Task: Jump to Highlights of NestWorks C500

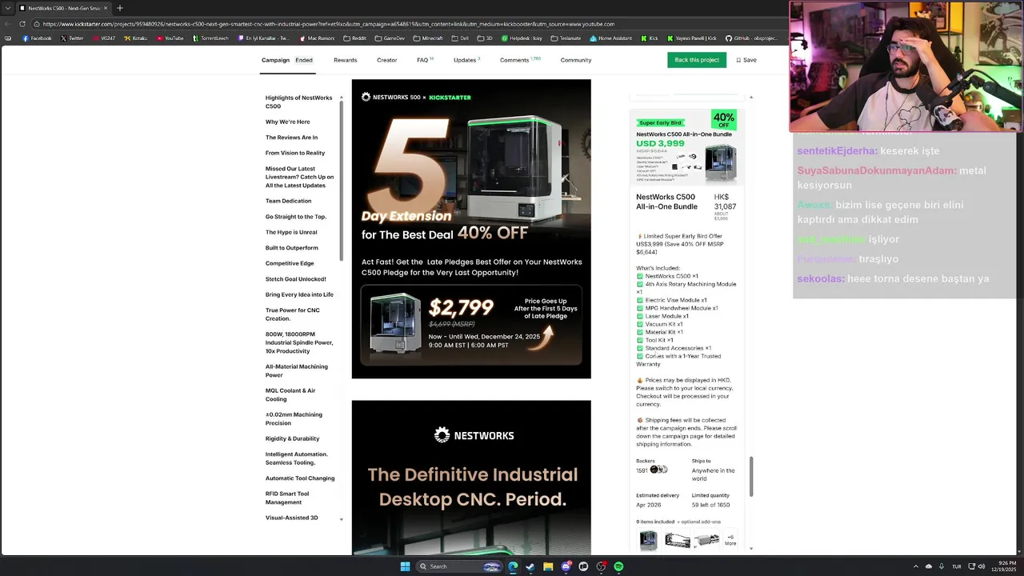Action: tap(298, 102)
